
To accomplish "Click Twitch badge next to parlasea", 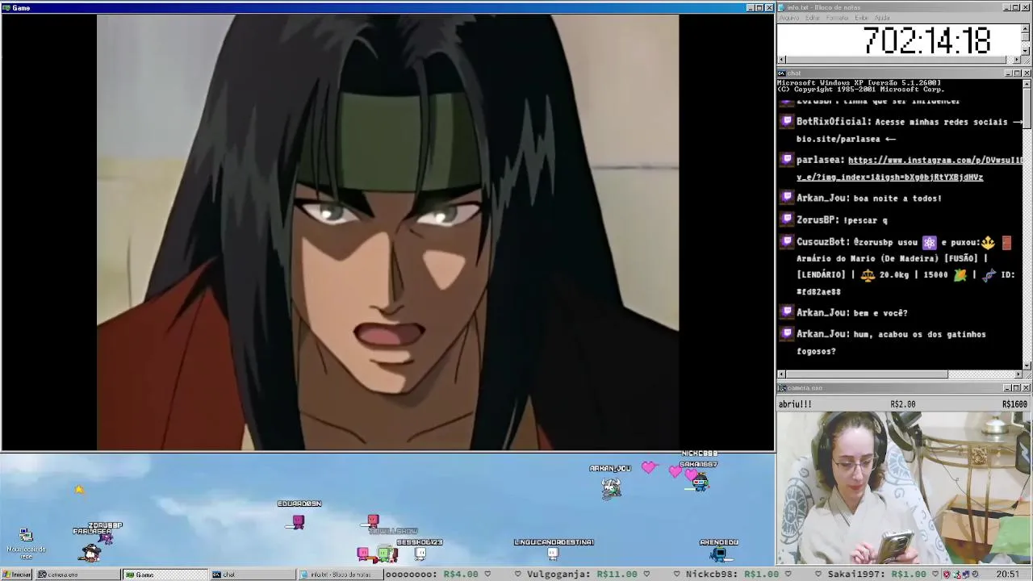I will coord(787,160).
